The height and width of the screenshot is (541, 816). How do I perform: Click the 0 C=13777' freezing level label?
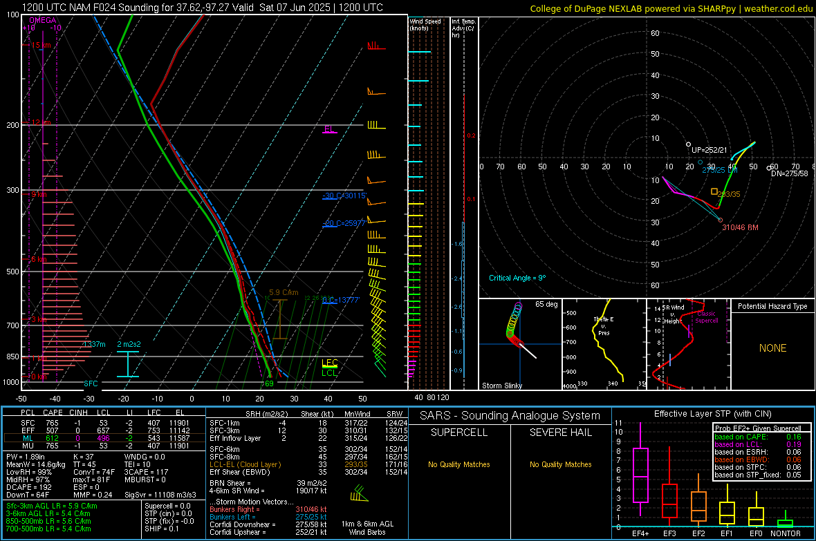click(341, 300)
